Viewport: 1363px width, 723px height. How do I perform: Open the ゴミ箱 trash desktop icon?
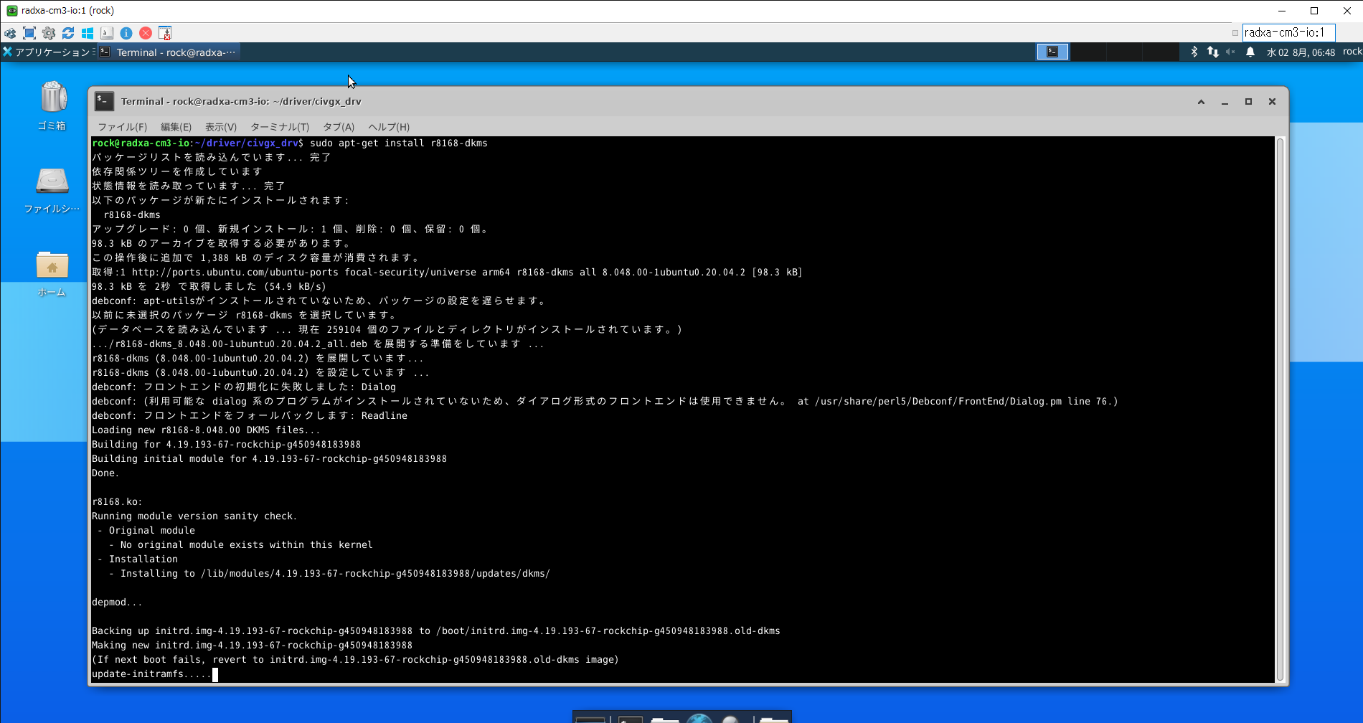tap(52, 105)
